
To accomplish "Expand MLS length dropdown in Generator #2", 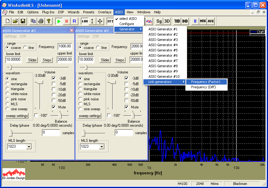I will [102, 146].
